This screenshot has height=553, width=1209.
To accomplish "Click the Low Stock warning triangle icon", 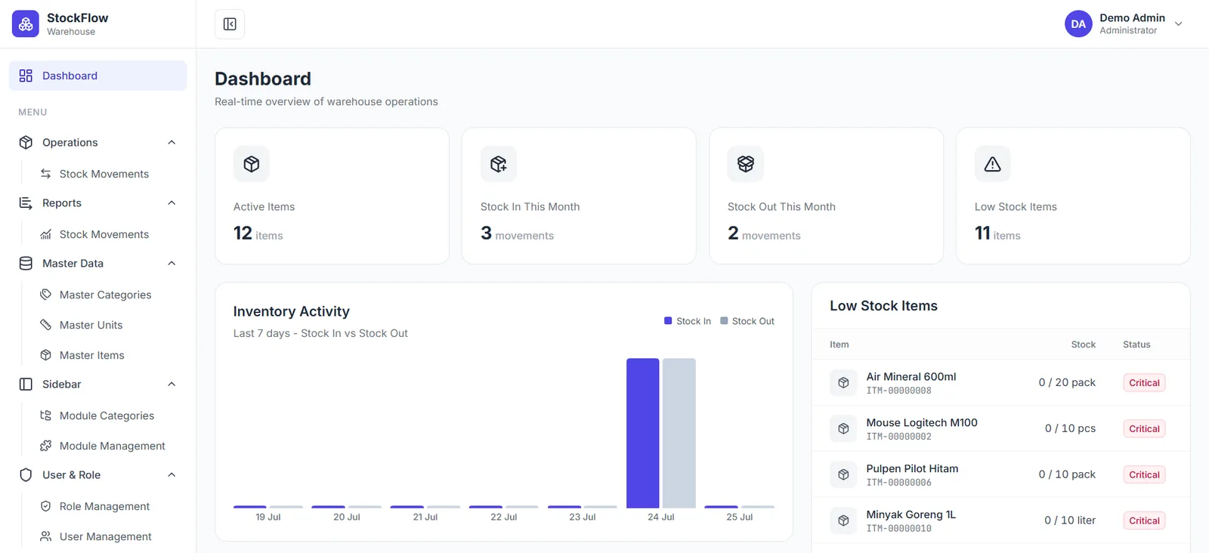I will pyautogui.click(x=993, y=164).
